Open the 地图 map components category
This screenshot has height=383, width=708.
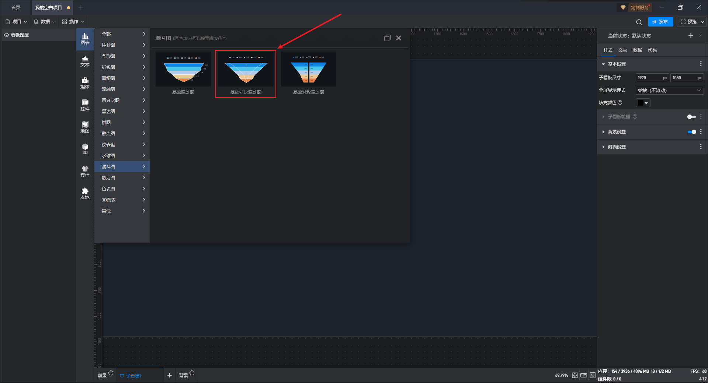(x=85, y=127)
